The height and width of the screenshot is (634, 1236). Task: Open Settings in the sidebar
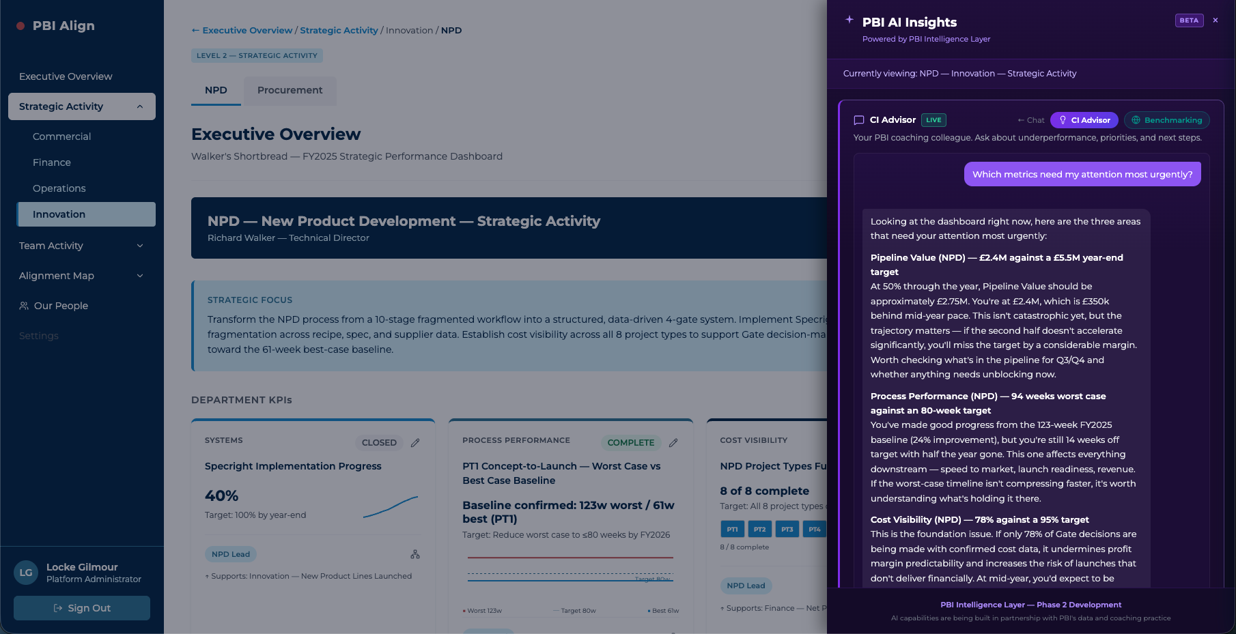click(39, 336)
